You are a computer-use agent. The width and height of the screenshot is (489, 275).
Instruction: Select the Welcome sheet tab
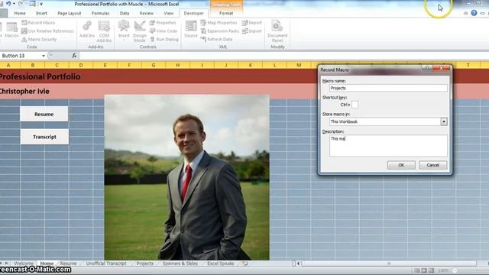[x=24, y=264]
